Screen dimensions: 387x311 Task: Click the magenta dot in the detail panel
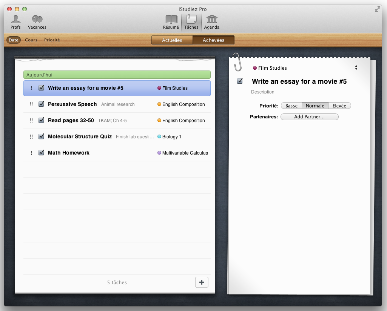(x=255, y=68)
